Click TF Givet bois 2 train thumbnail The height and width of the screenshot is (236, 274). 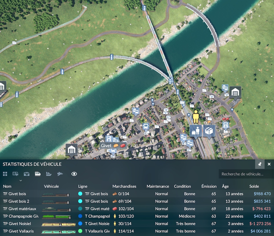point(55,202)
